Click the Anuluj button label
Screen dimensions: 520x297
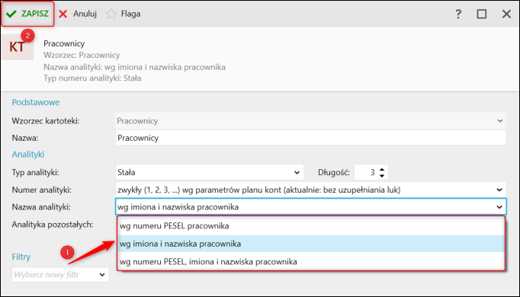pos(85,14)
